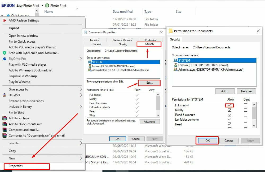This screenshot has width=265, height=172.
Task: Check the Deny box for Modify
Action: [x=245, y=110]
